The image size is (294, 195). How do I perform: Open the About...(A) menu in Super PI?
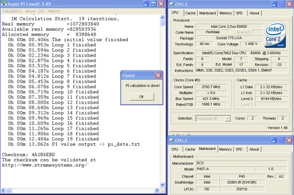(35, 11)
